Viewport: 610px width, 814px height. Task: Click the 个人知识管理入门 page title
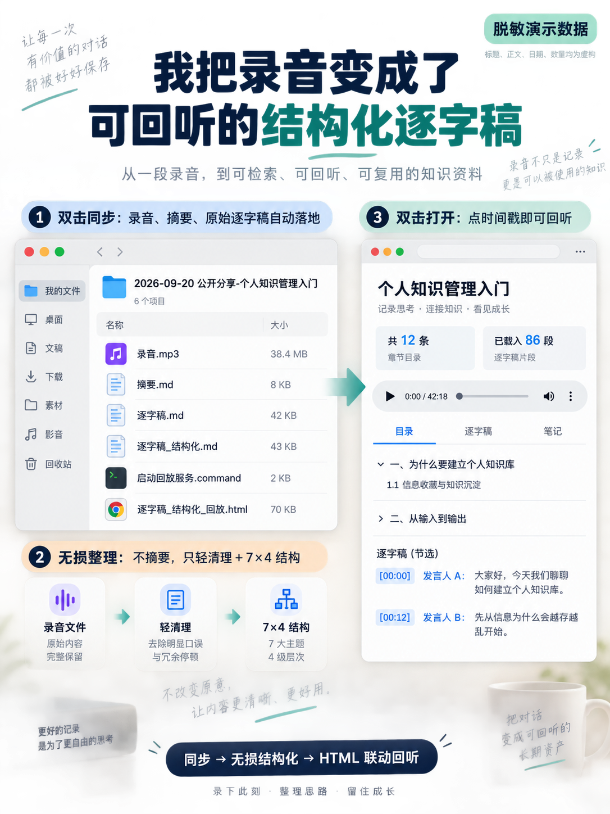coord(444,288)
